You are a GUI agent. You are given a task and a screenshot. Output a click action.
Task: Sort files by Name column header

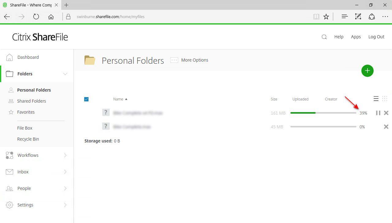(118, 99)
